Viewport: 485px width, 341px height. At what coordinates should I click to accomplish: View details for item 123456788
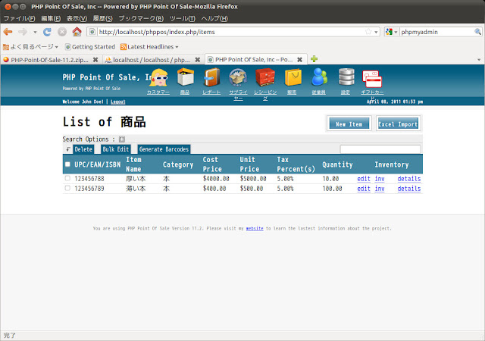[x=409, y=179]
